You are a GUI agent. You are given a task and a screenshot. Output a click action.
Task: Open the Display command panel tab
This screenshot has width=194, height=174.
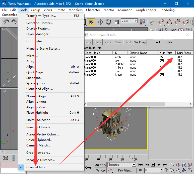[181, 30]
